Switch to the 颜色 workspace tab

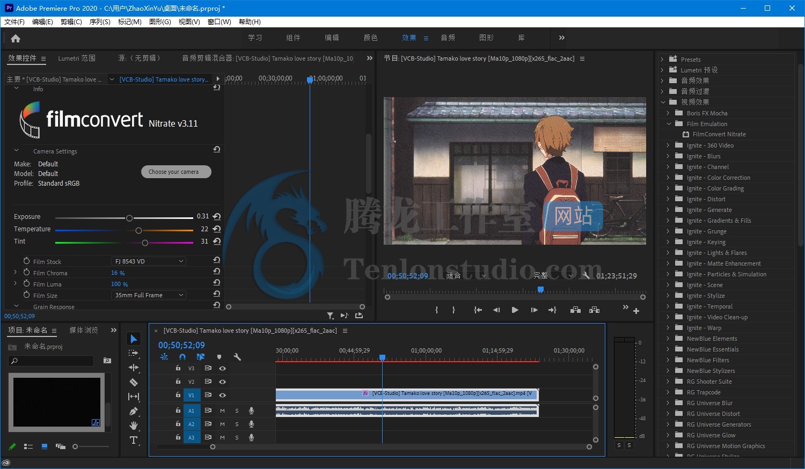(370, 38)
